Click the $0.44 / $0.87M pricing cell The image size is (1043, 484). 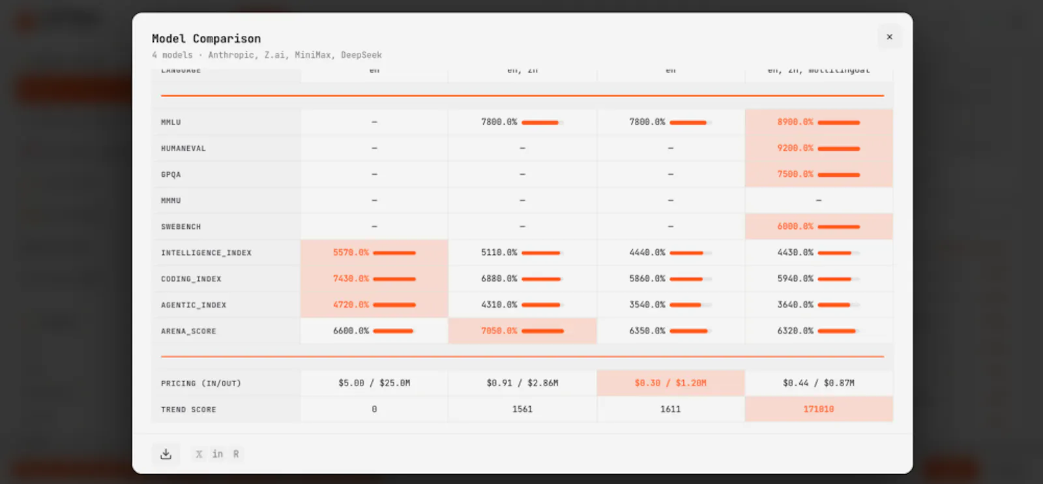(x=819, y=383)
